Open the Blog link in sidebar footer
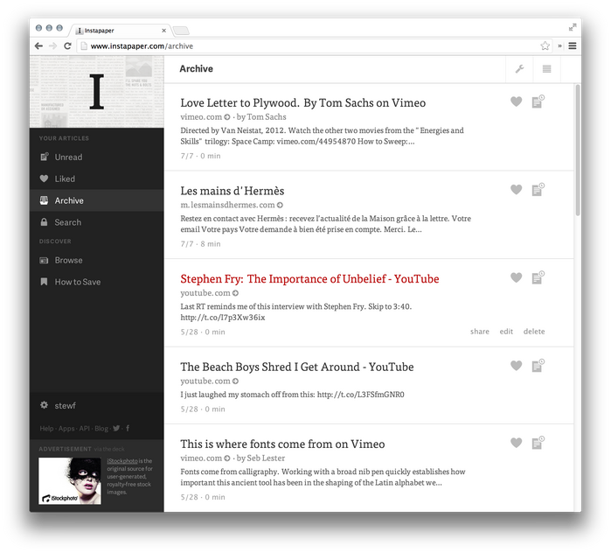 click(101, 428)
